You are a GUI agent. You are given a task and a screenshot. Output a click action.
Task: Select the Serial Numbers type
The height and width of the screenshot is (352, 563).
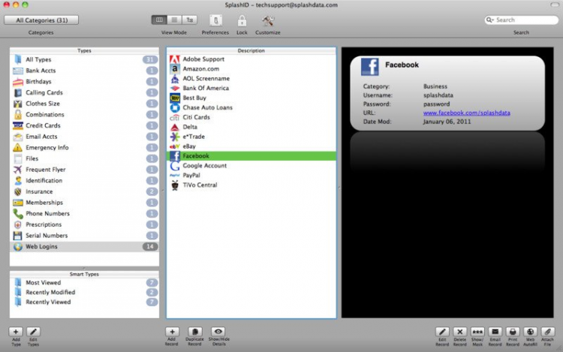tap(84, 236)
